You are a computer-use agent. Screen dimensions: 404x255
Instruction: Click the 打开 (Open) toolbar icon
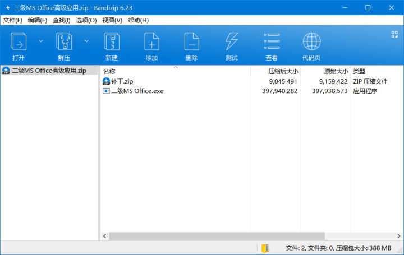(19, 43)
